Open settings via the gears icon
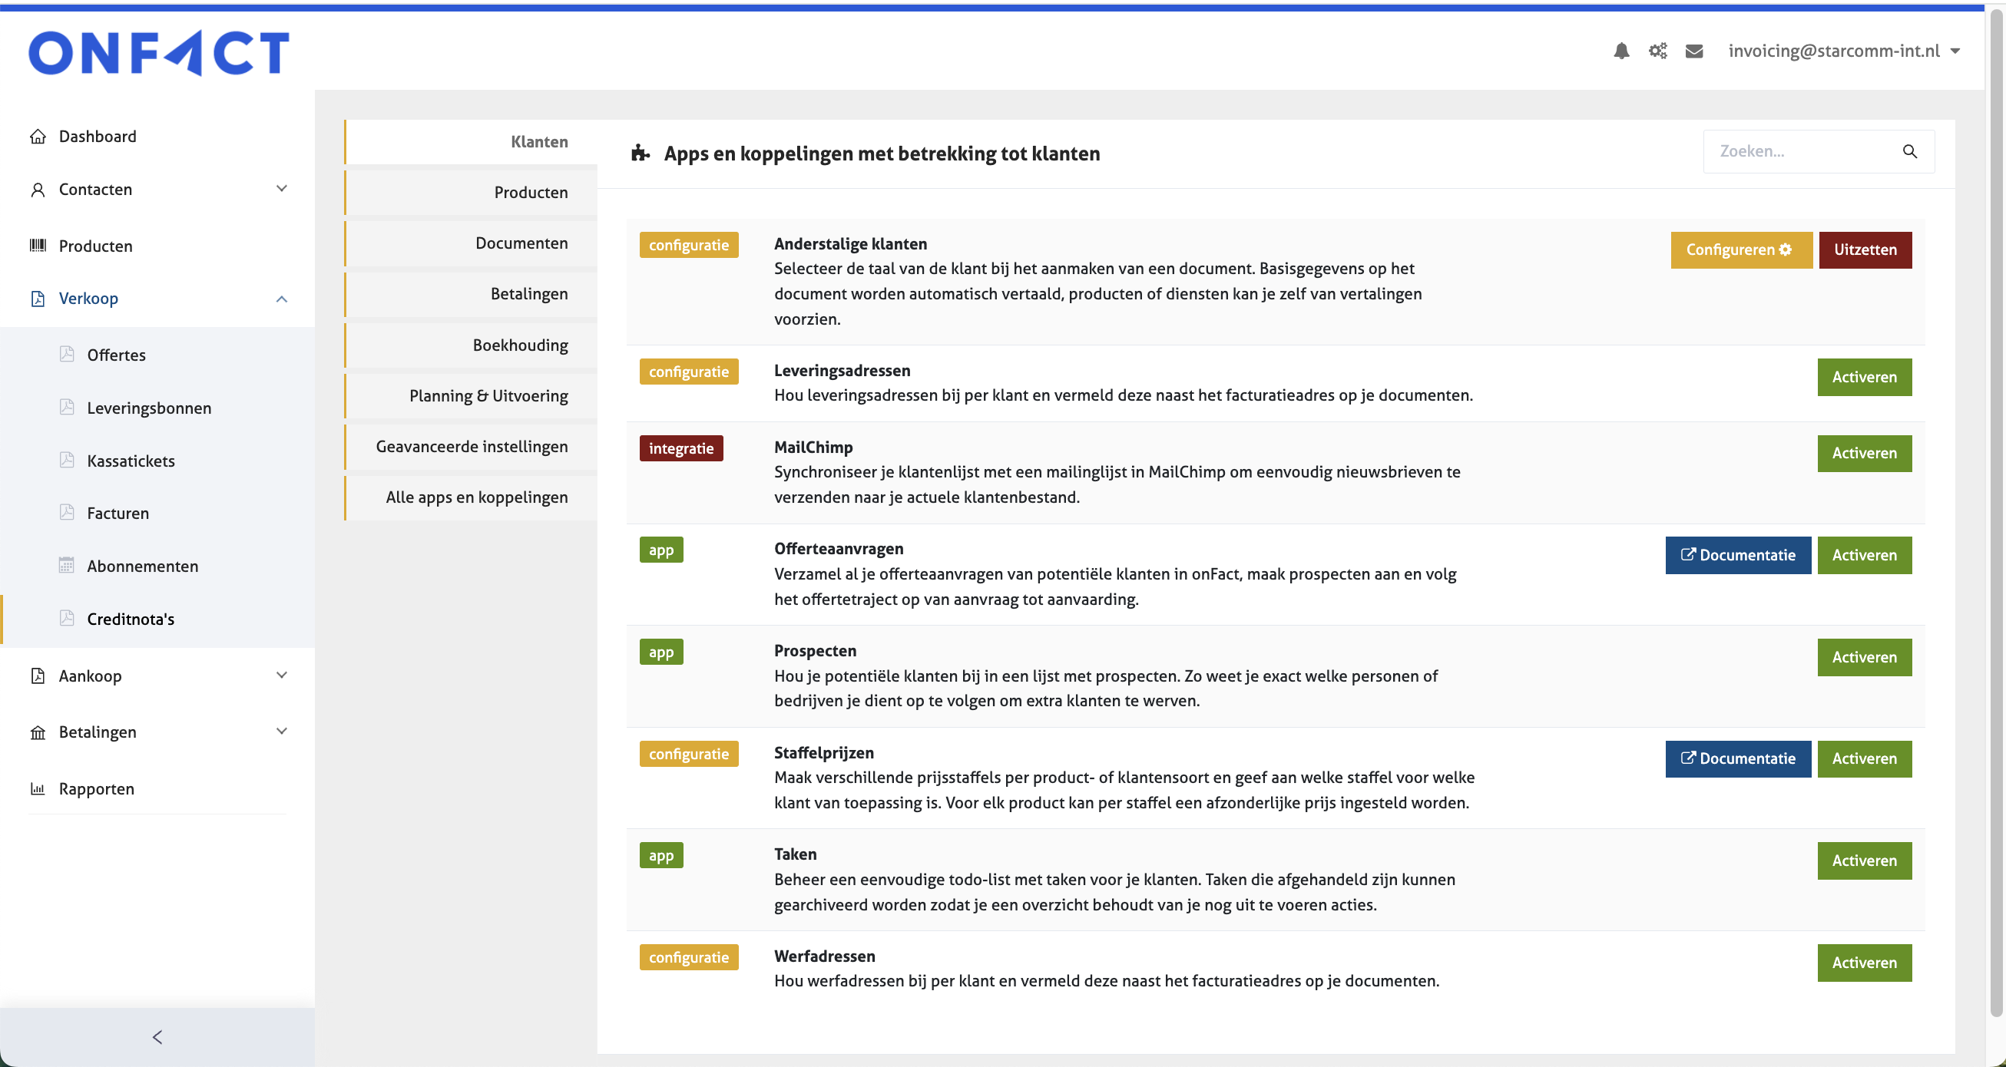 (1657, 51)
